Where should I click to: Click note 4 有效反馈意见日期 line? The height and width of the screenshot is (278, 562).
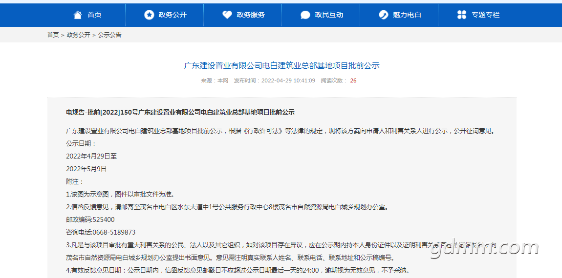pos(238,270)
